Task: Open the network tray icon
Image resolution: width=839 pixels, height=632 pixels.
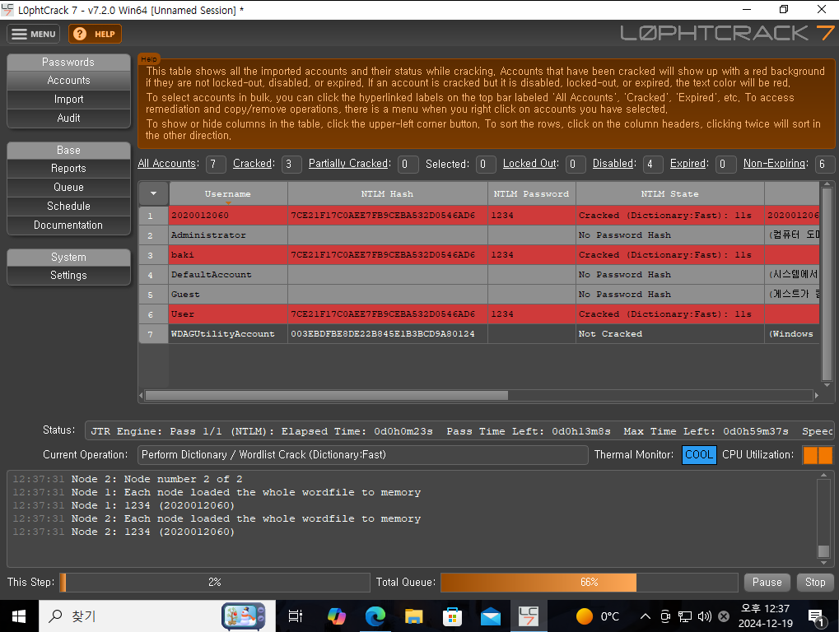Action: tap(685, 616)
